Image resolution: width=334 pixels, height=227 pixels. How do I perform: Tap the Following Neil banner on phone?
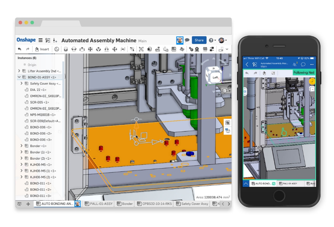click(304, 72)
